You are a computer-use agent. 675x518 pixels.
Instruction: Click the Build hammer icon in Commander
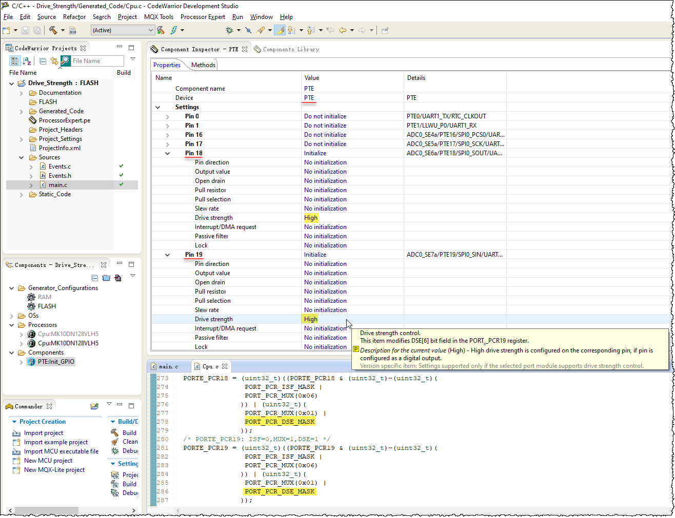point(115,432)
